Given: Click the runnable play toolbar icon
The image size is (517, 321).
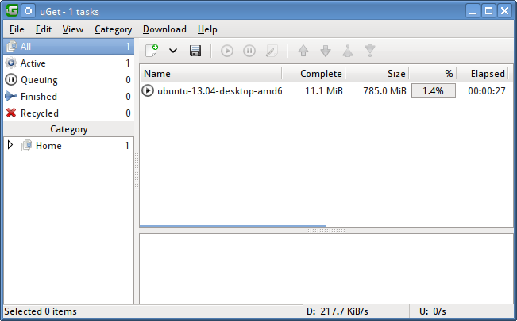Looking at the screenshot, I should 227,51.
